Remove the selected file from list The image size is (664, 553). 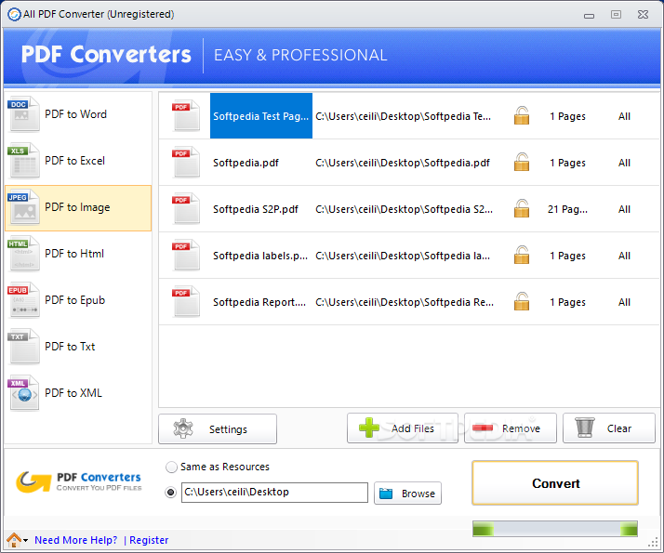point(511,428)
